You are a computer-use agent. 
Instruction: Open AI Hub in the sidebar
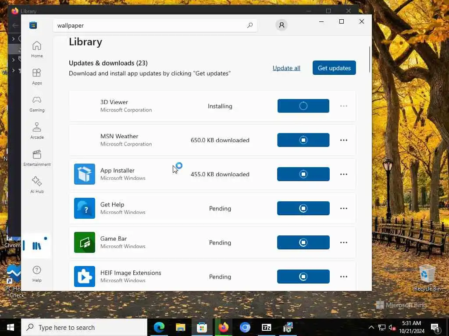coord(37,185)
